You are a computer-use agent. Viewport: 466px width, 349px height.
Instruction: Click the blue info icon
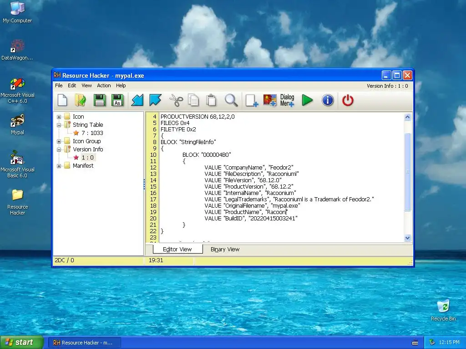pyautogui.click(x=328, y=100)
